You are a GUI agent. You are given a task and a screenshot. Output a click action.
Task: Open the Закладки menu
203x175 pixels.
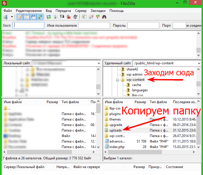98,11
